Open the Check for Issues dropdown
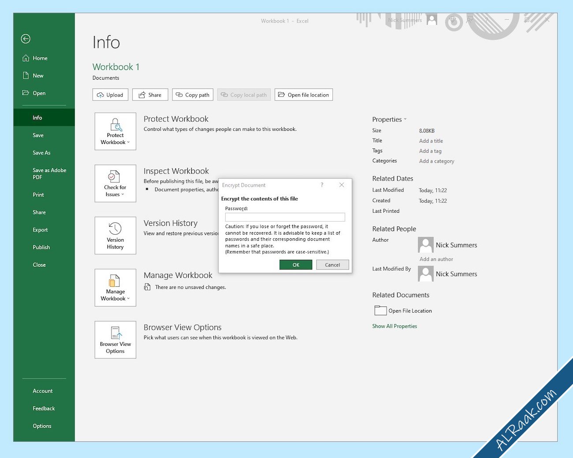Screen dimensions: 573x458 [115, 184]
